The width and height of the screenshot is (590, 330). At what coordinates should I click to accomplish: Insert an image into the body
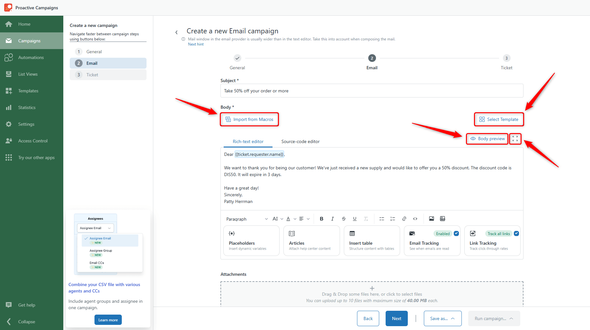coord(432,219)
